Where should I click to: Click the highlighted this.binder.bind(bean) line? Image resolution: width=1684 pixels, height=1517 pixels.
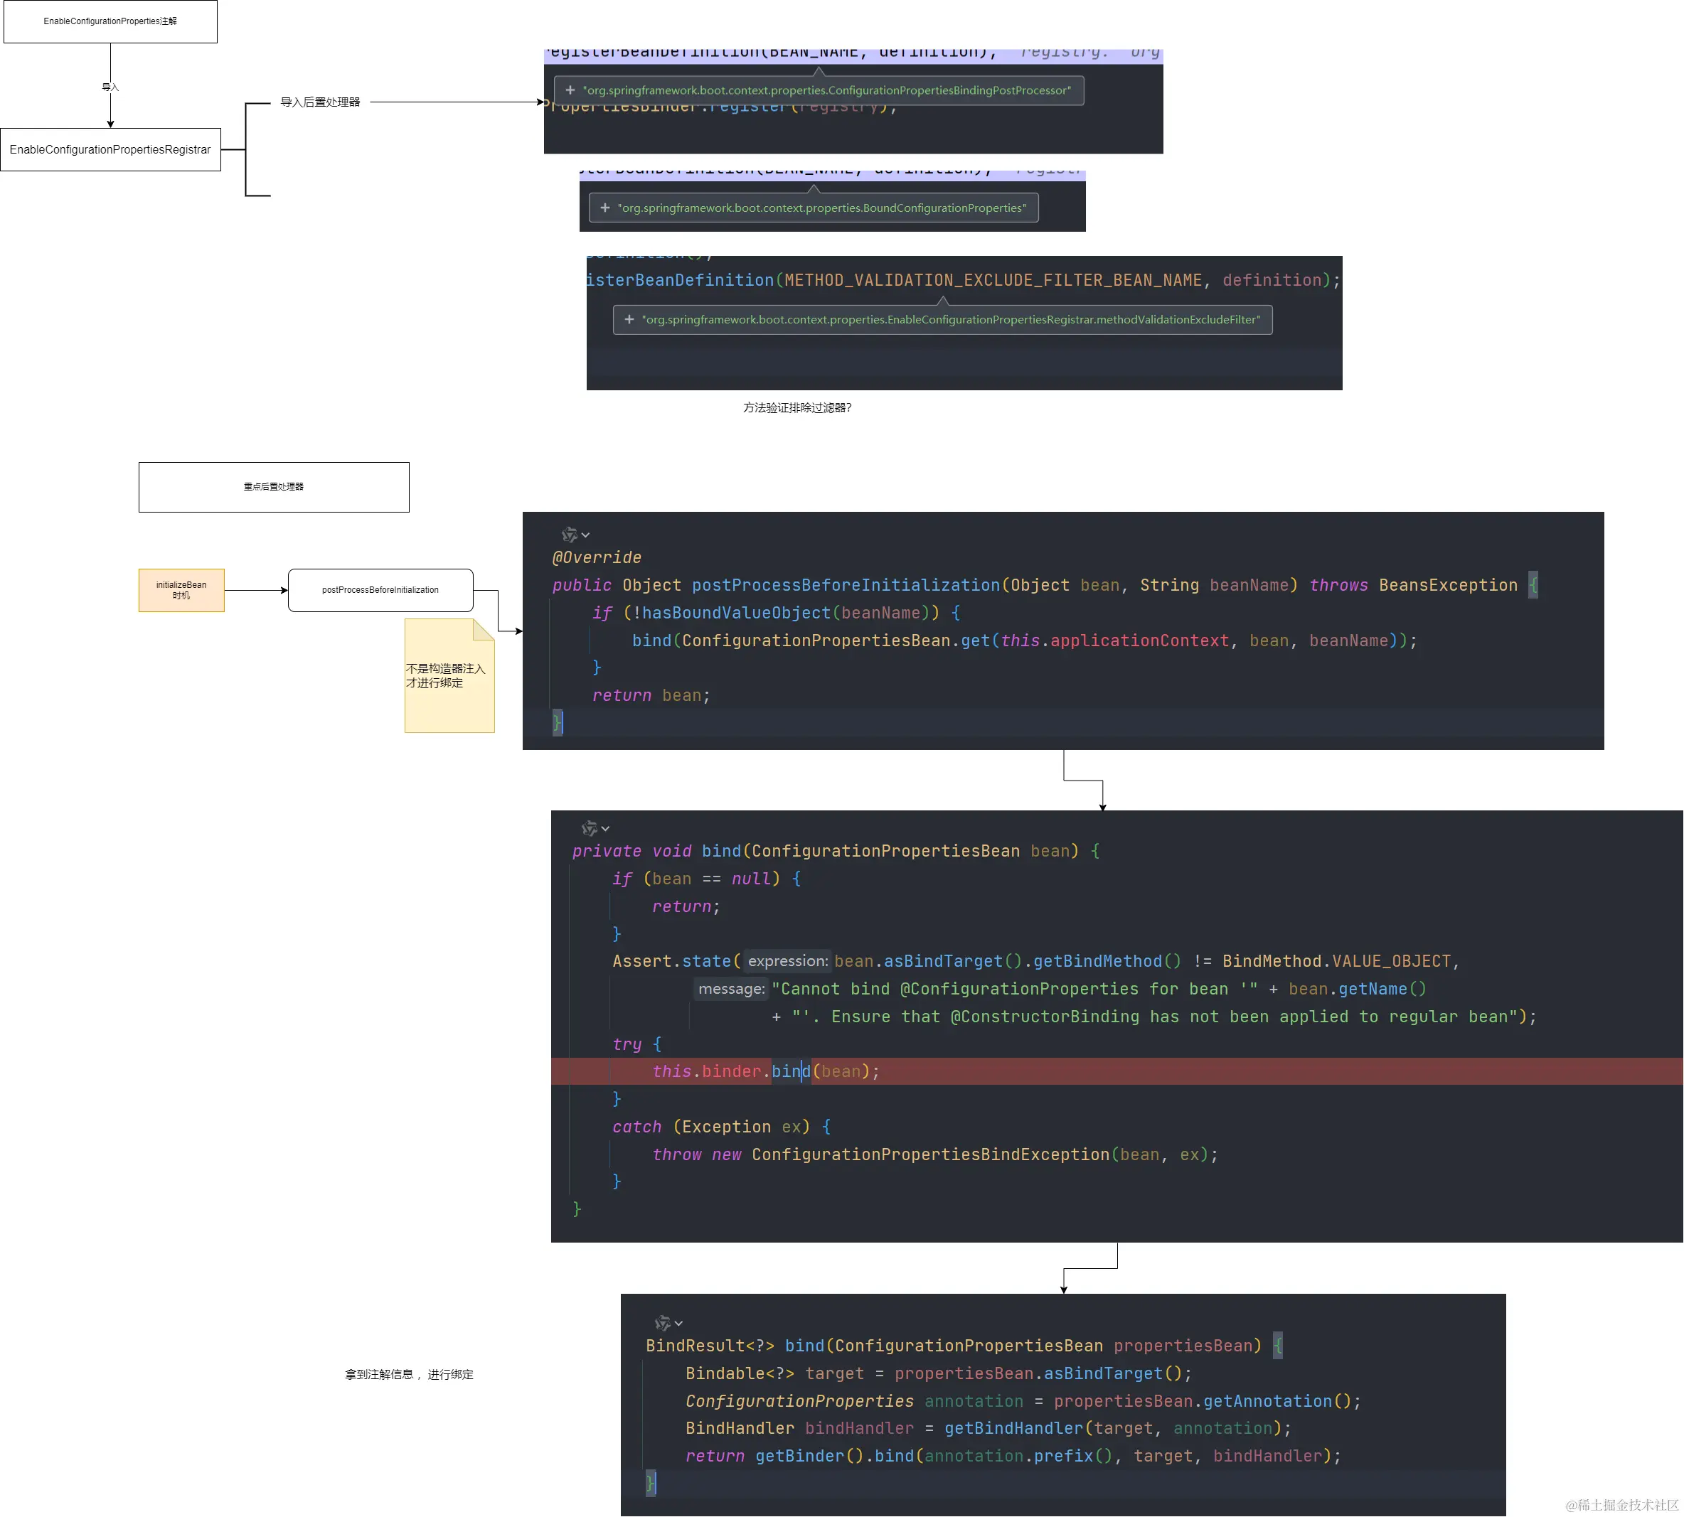765,1071
